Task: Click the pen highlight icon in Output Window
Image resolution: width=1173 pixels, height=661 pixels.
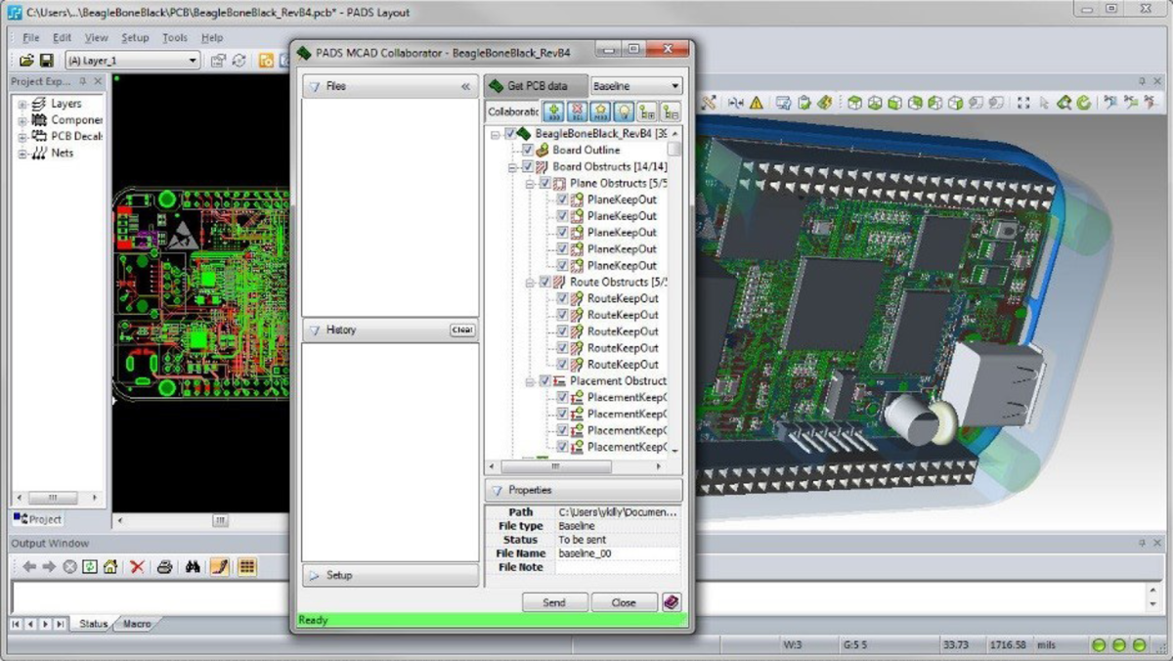Action: (x=219, y=566)
